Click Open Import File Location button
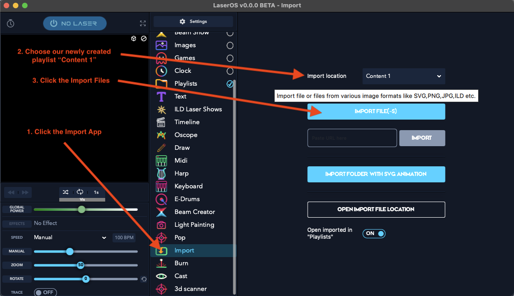The image size is (514, 296). (x=376, y=209)
